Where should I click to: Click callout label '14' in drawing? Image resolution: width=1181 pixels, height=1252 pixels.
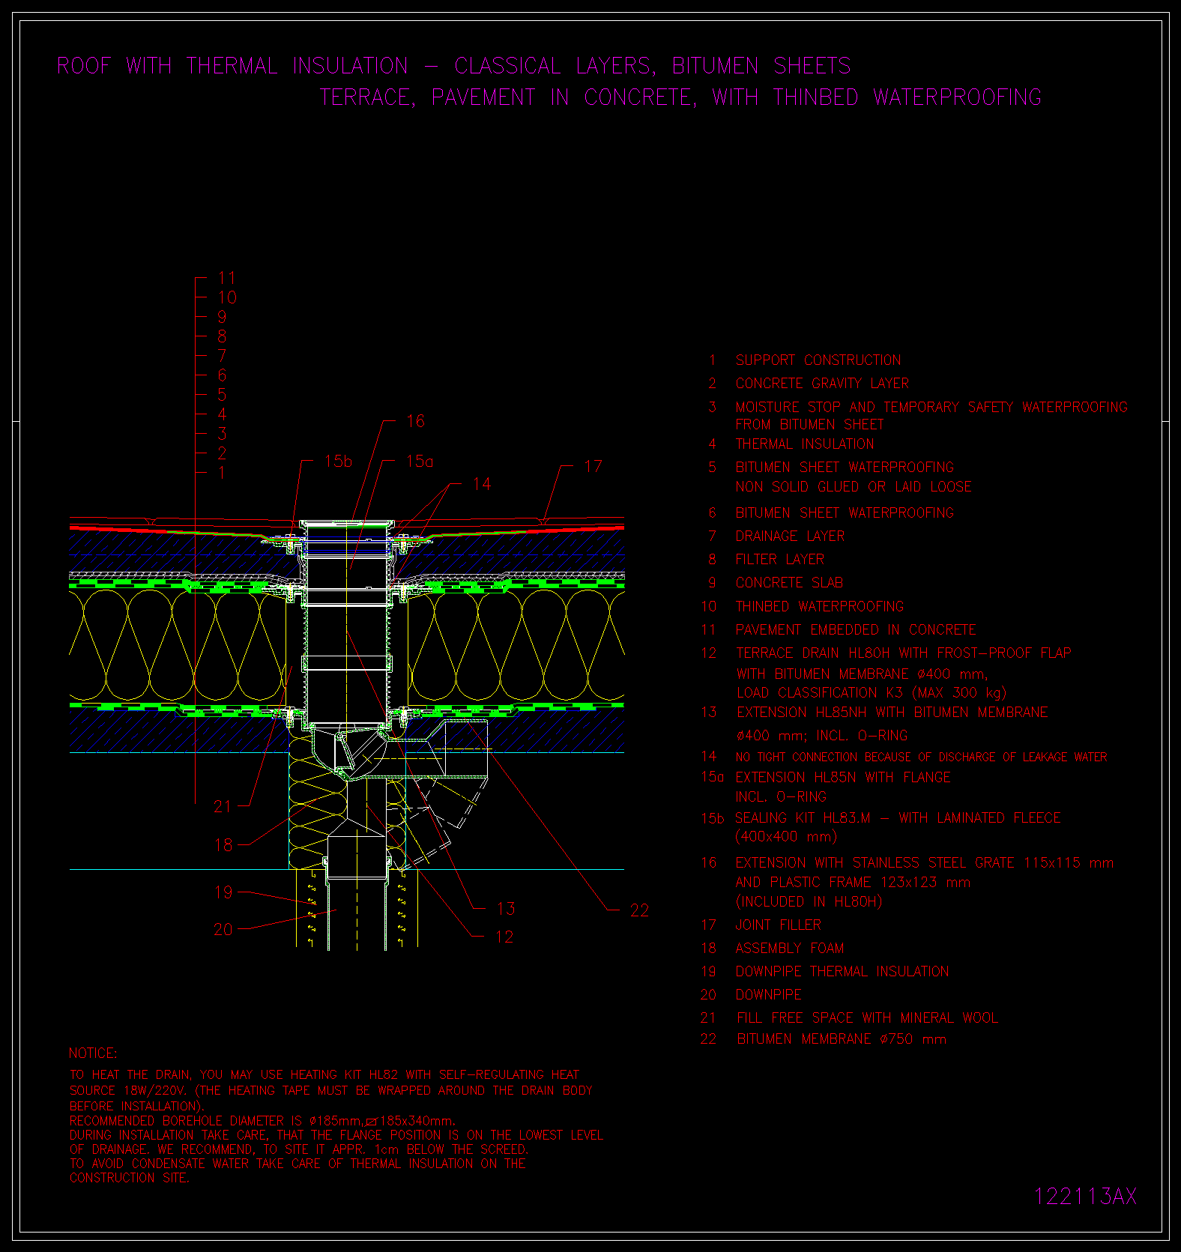click(483, 484)
